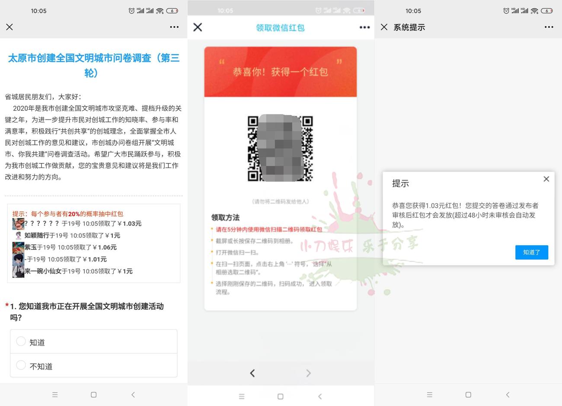This screenshot has width=562, height=406.
Task: Tap the 领取微信红包 title bar
Action: [280, 27]
